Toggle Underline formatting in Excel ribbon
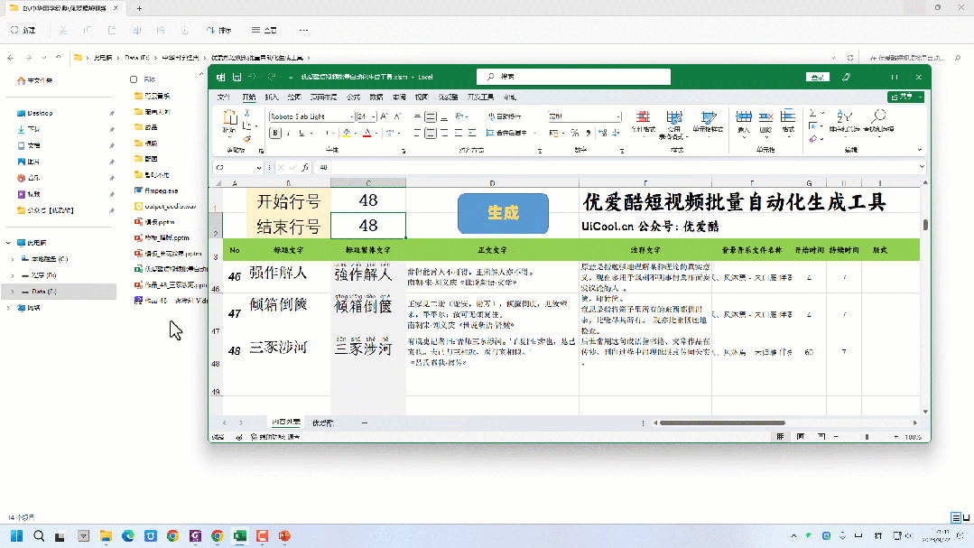Viewport: 974px width, 548px height. click(301, 133)
